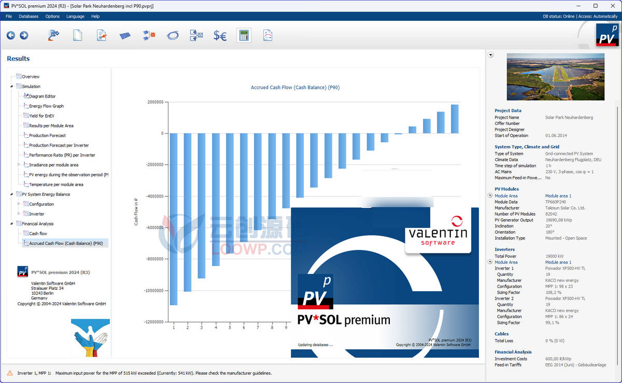This screenshot has height=383, width=622.
Task: Open the Help menu
Action: tap(95, 16)
